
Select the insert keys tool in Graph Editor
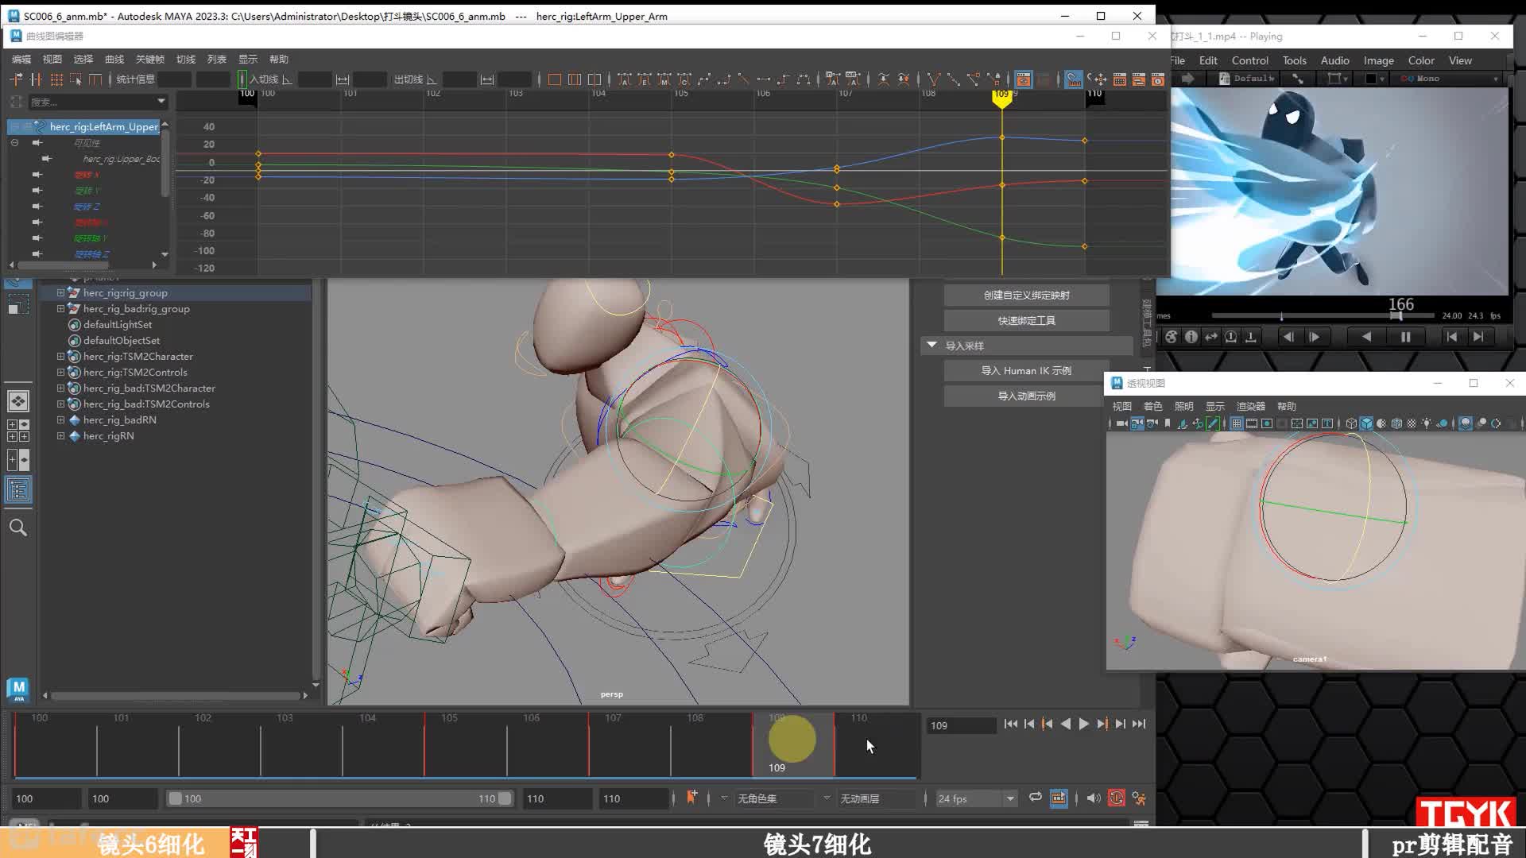(x=36, y=79)
